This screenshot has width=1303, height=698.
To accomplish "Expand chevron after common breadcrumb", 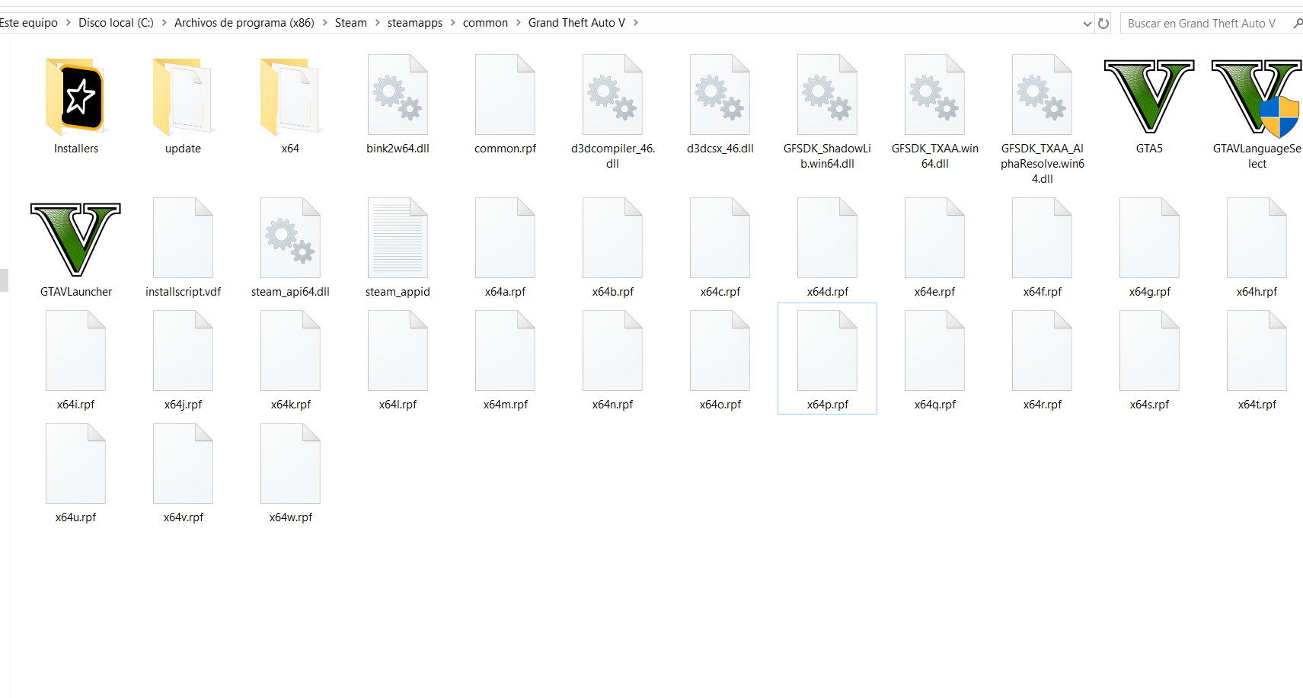I will point(518,23).
